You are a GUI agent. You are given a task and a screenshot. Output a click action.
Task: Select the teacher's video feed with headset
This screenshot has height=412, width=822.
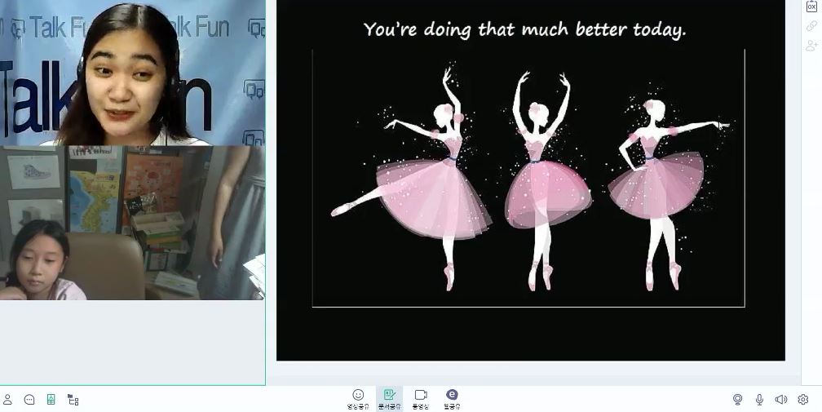[132, 73]
